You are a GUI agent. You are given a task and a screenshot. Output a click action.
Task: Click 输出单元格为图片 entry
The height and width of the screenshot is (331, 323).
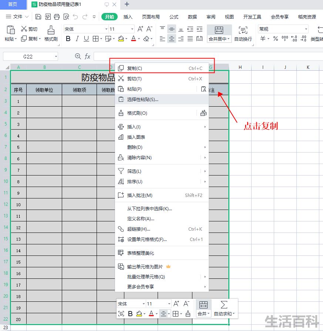pos(162,267)
